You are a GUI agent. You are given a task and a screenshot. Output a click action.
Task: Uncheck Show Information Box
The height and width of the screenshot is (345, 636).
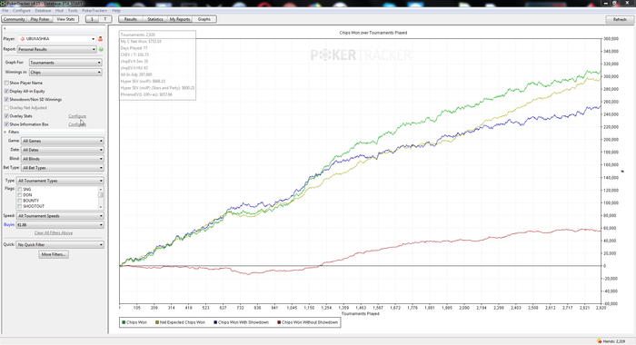[6, 124]
